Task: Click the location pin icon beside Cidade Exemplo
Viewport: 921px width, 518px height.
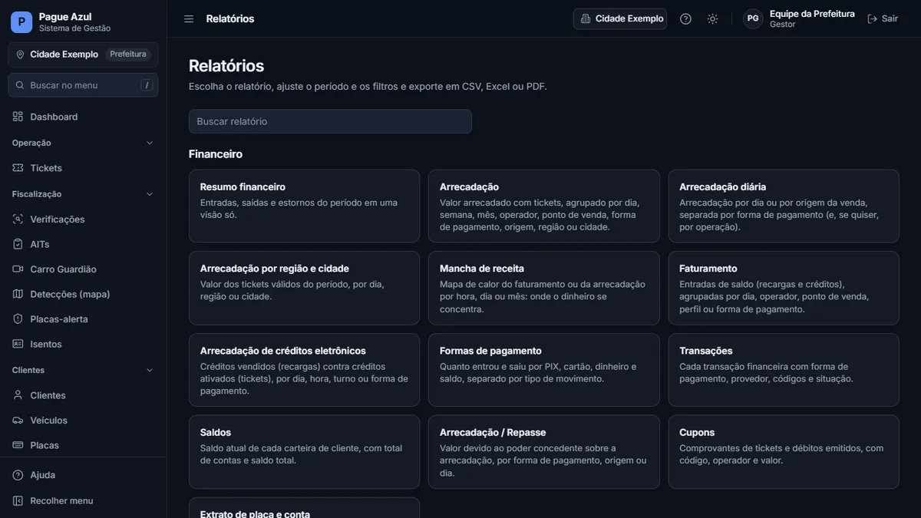Action: coord(20,54)
